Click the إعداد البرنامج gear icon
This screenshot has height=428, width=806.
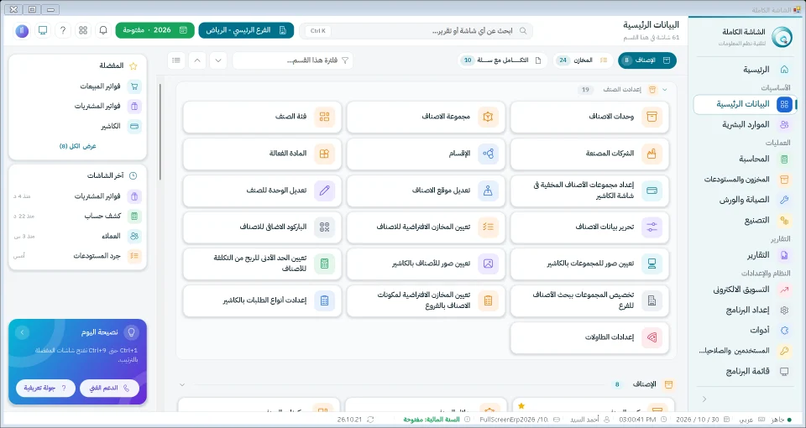tap(784, 311)
